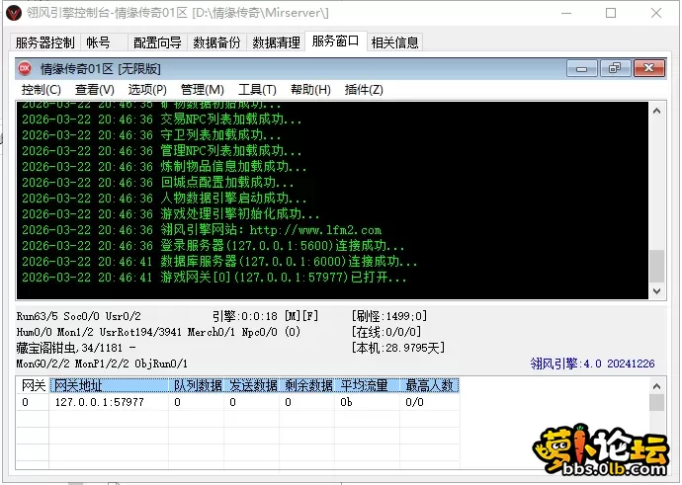The image size is (682, 485).
Task: Switch to the 数据备份 tab
Action: [216, 42]
